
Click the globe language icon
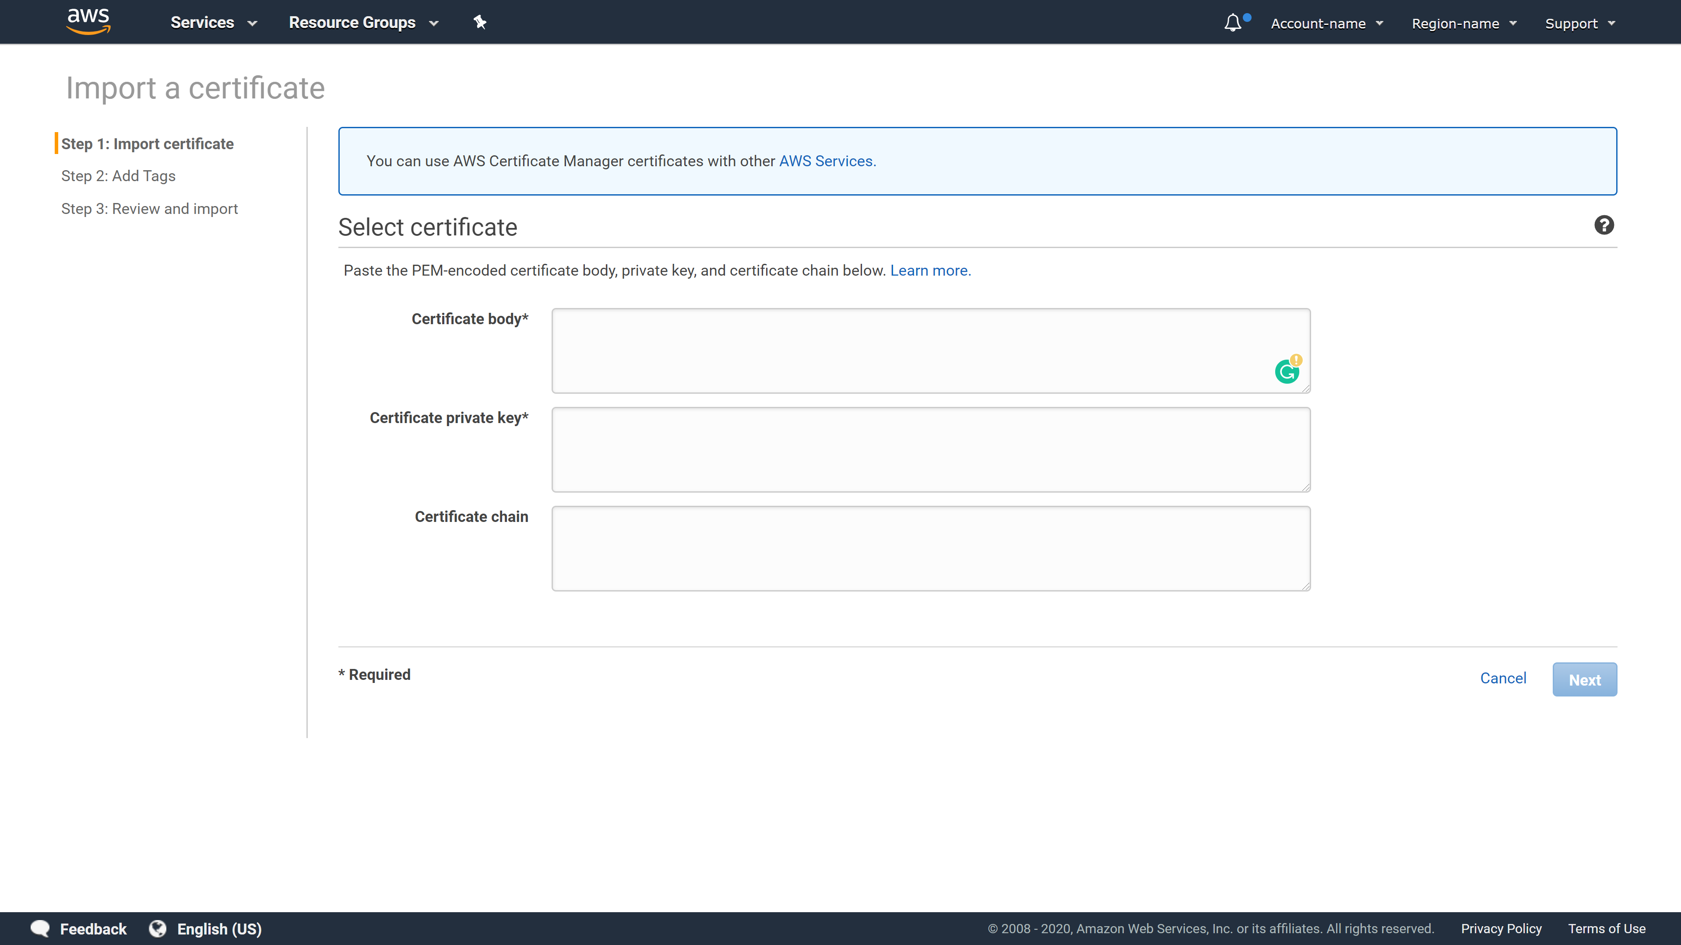[157, 929]
